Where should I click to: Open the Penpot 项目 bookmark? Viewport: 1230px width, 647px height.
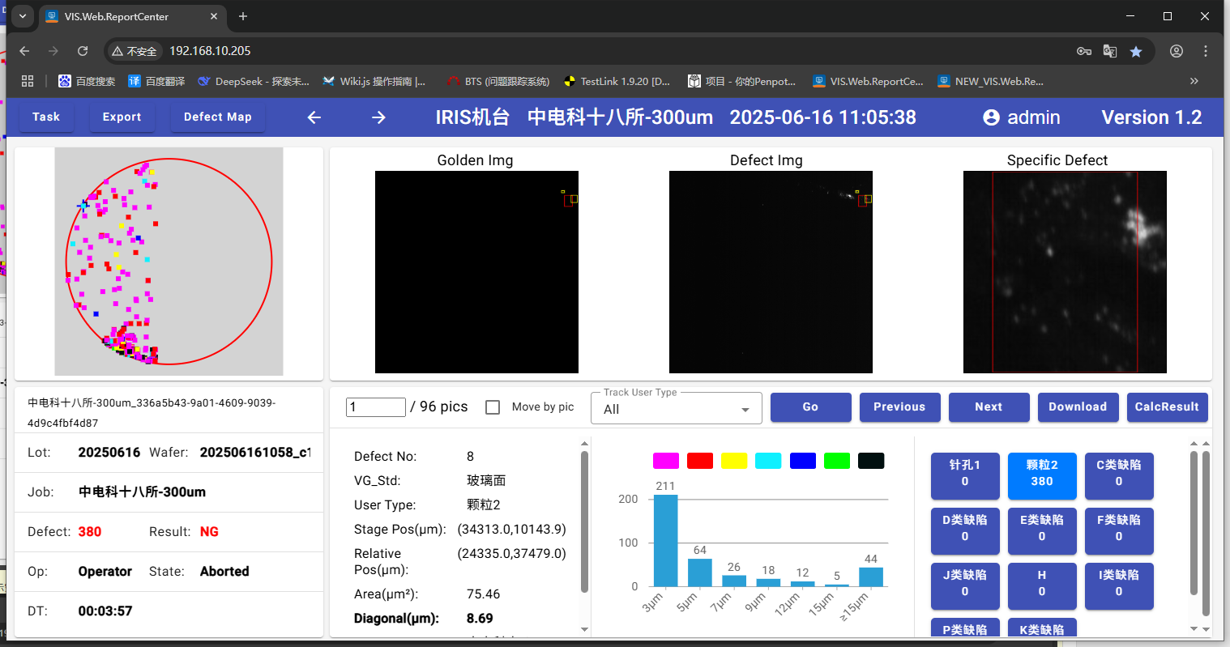[x=741, y=81]
